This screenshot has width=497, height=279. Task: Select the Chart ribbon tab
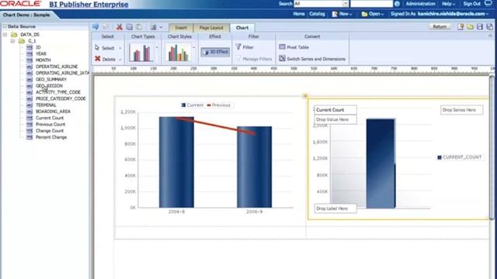pos(242,28)
